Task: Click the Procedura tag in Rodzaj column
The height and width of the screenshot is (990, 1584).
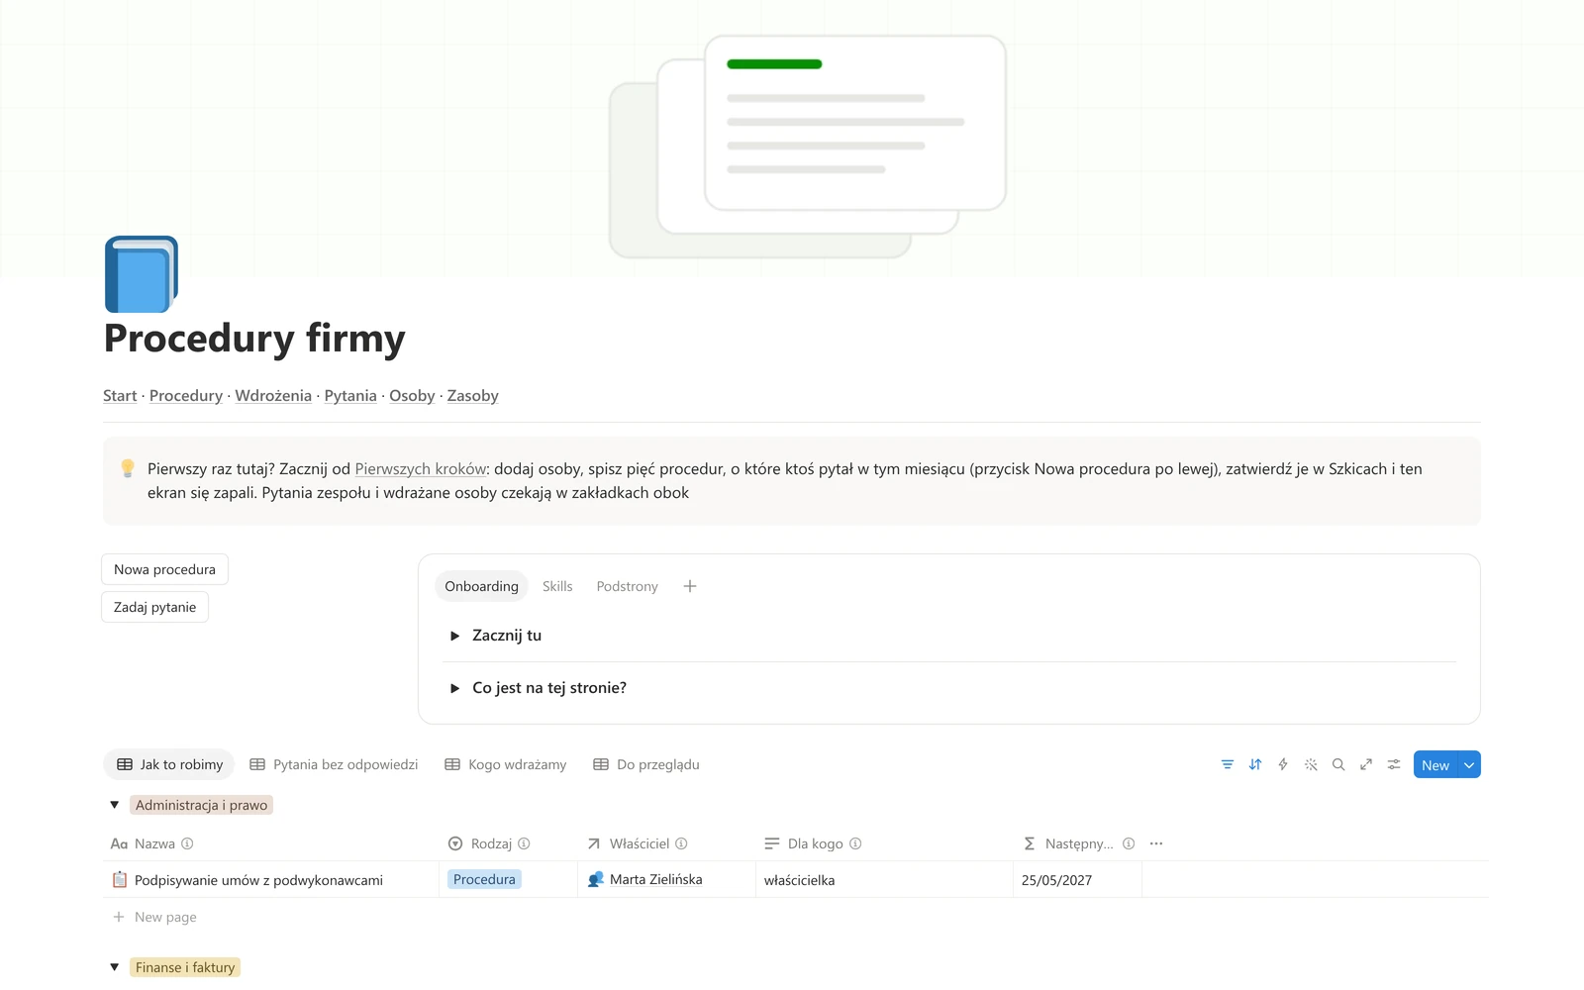Action: click(x=484, y=879)
